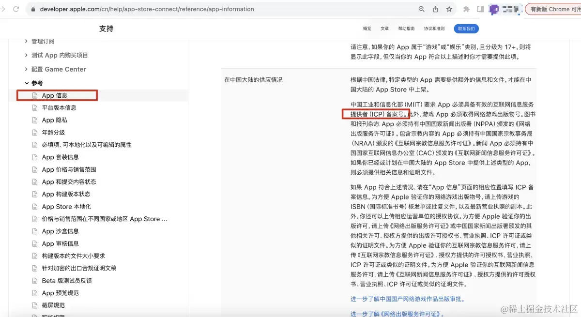The image size is (581, 317).
Task: Open the App 构建版本状态 sidebar item
Action: (66, 194)
